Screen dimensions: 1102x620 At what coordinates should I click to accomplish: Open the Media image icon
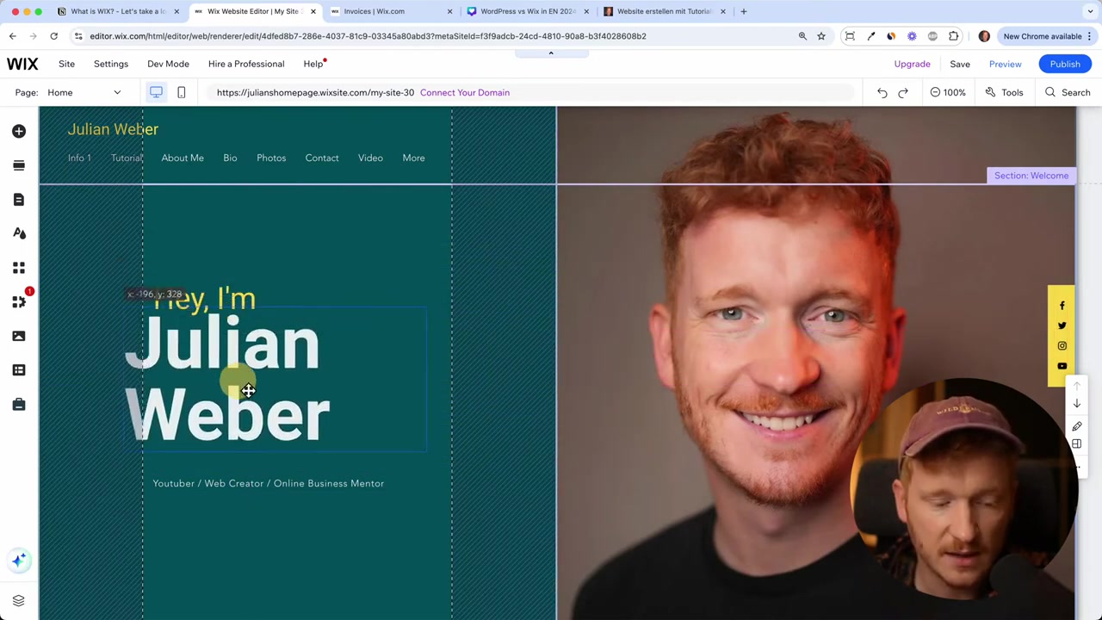(x=19, y=336)
